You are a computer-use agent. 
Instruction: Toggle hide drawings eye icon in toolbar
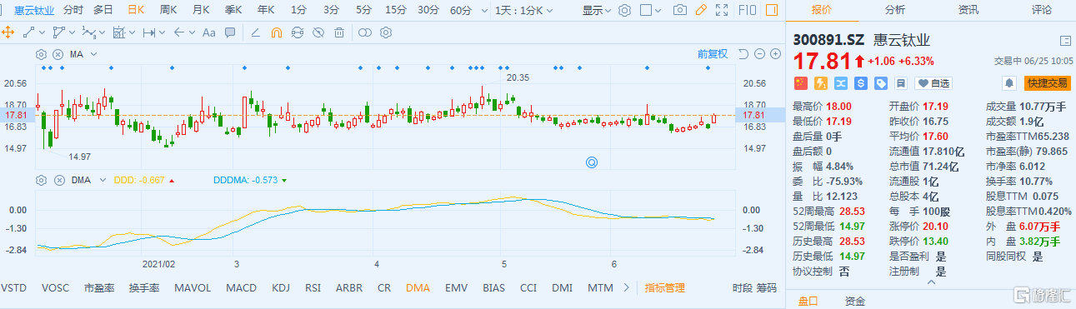(318, 32)
